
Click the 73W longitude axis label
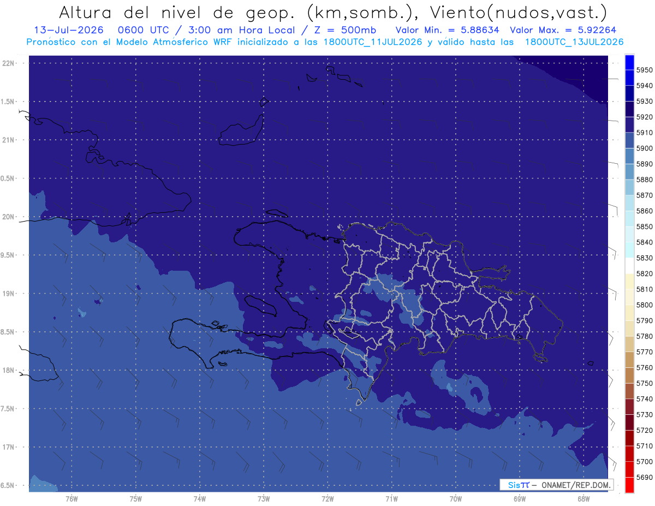(264, 498)
